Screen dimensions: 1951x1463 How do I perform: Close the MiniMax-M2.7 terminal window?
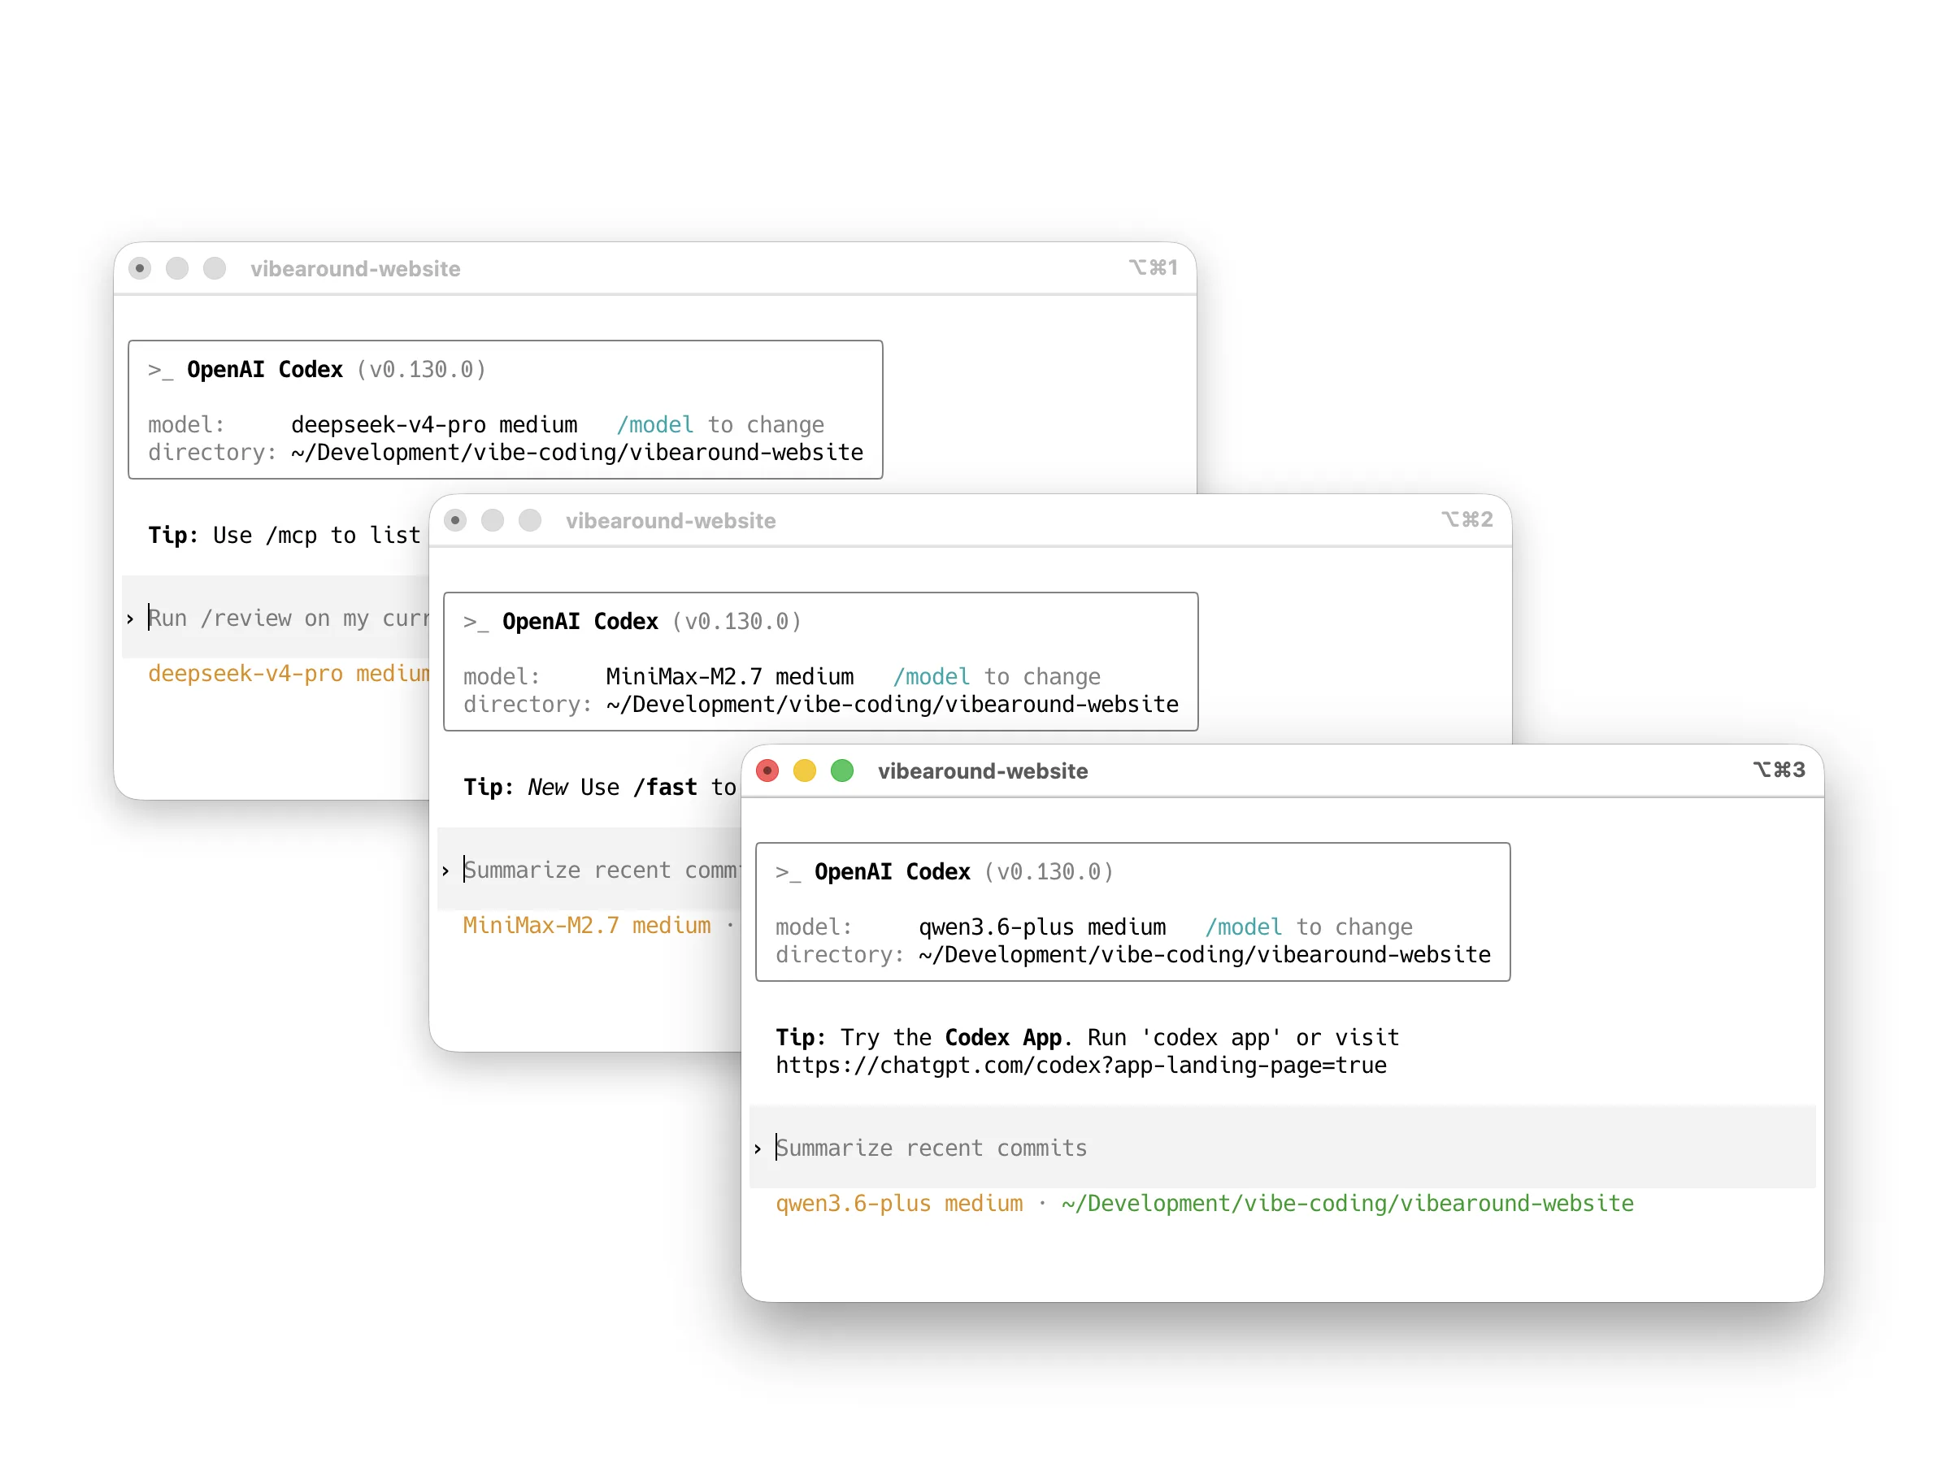click(455, 520)
